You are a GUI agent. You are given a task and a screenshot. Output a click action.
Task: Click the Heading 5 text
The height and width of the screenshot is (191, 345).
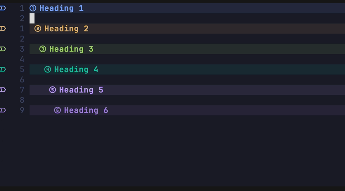pos(81,90)
